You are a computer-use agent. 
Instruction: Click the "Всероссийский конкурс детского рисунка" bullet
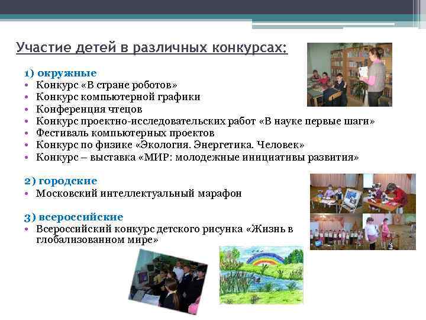[164, 234]
